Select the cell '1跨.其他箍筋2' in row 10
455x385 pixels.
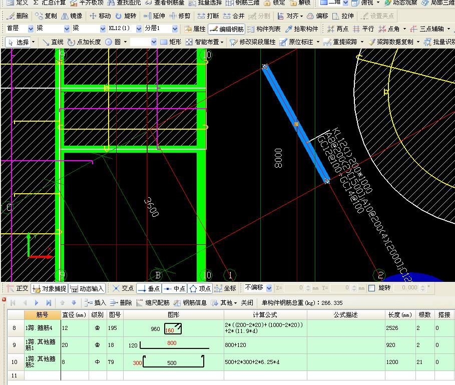click(x=43, y=362)
